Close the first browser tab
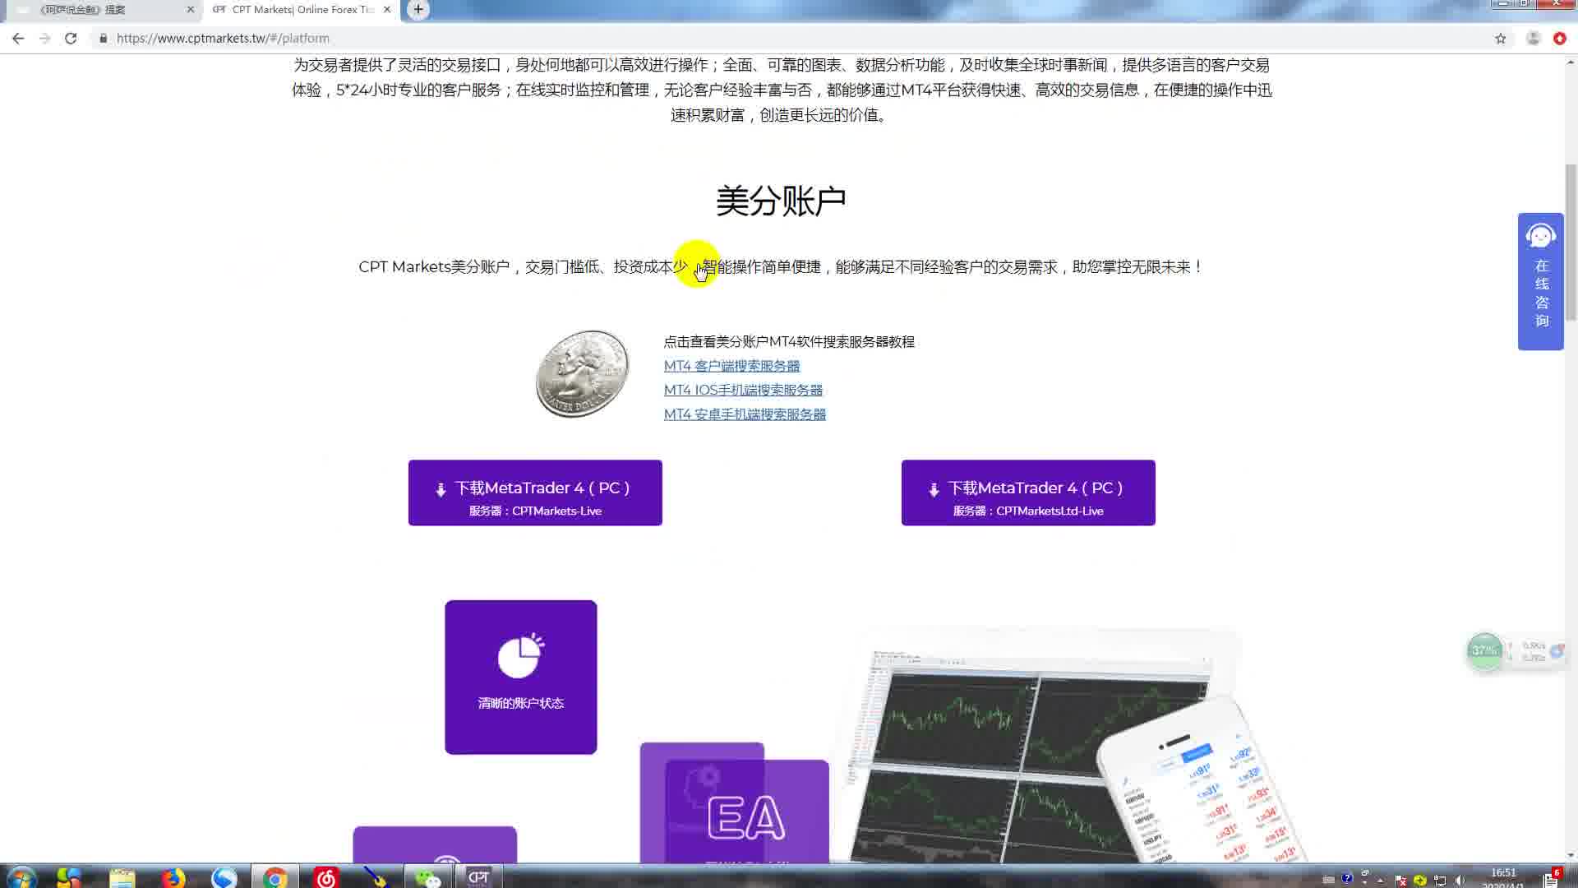Image resolution: width=1578 pixels, height=888 pixels. click(x=190, y=10)
